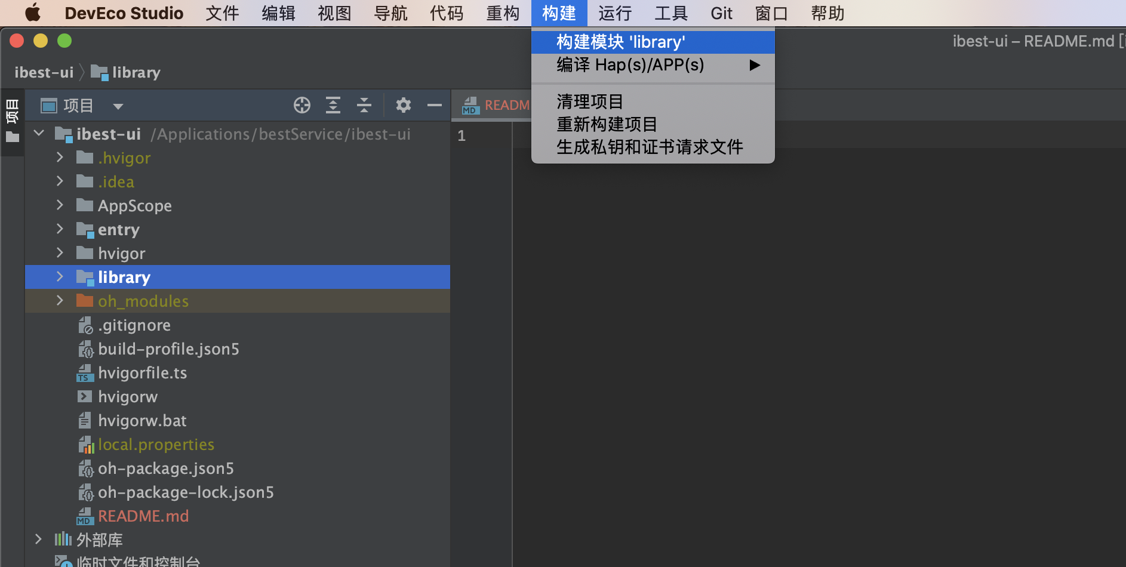
Task: Open the 工具 menu
Action: [671, 13]
